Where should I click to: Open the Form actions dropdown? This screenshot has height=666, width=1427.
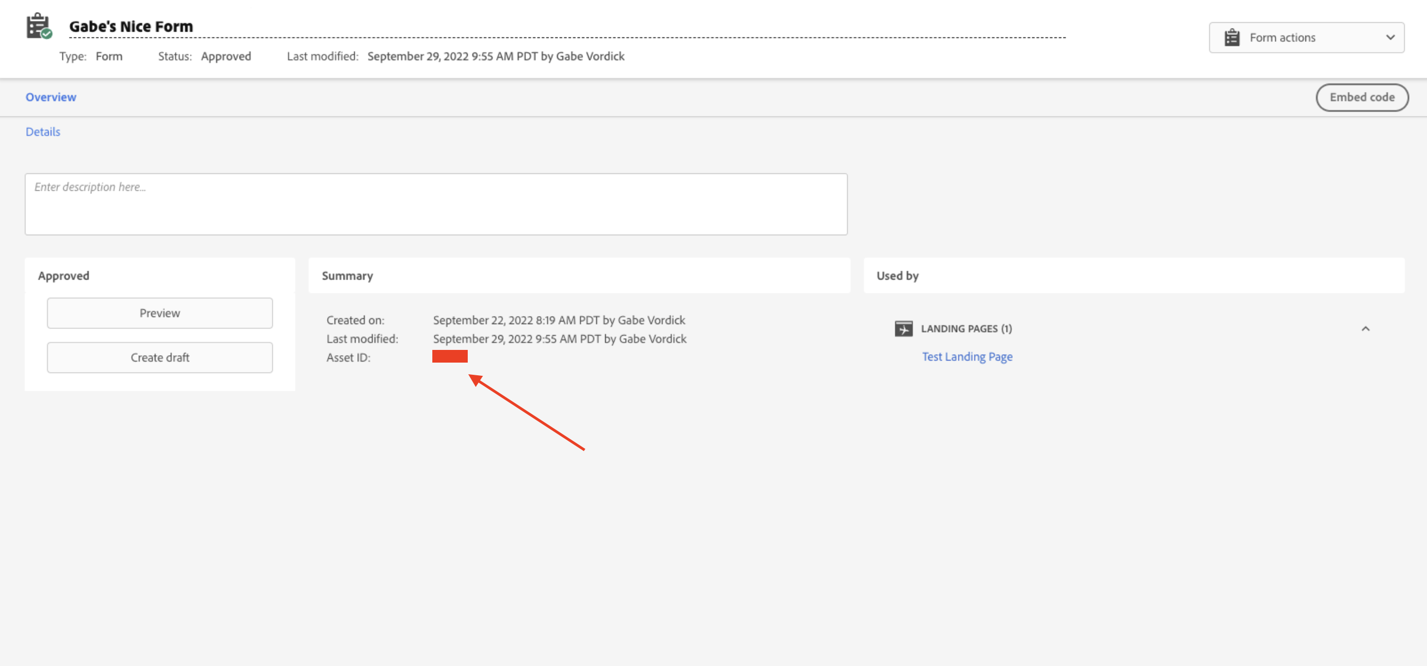click(x=1306, y=38)
